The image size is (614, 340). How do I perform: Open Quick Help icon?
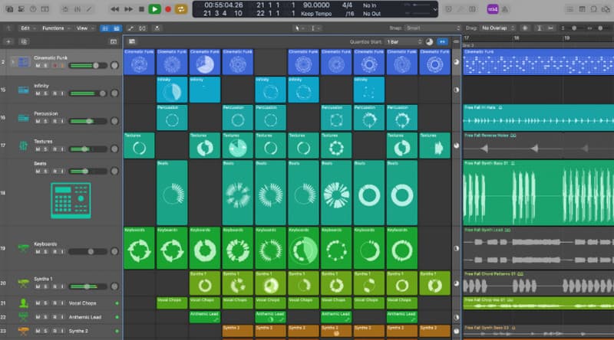[33, 9]
